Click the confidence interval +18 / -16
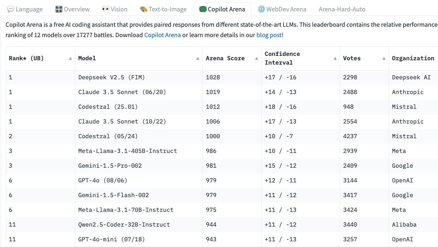Viewport: 438px width, 247px height. point(281,107)
